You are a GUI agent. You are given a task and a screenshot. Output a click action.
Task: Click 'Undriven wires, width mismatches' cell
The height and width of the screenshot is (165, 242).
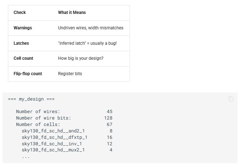click(90, 28)
